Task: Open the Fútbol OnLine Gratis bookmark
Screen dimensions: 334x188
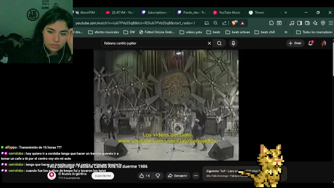Action: coord(157,32)
